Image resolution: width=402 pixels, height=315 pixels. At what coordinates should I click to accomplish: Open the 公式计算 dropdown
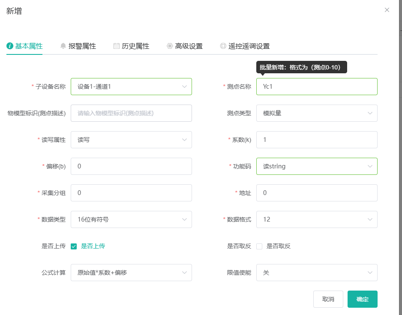point(131,273)
